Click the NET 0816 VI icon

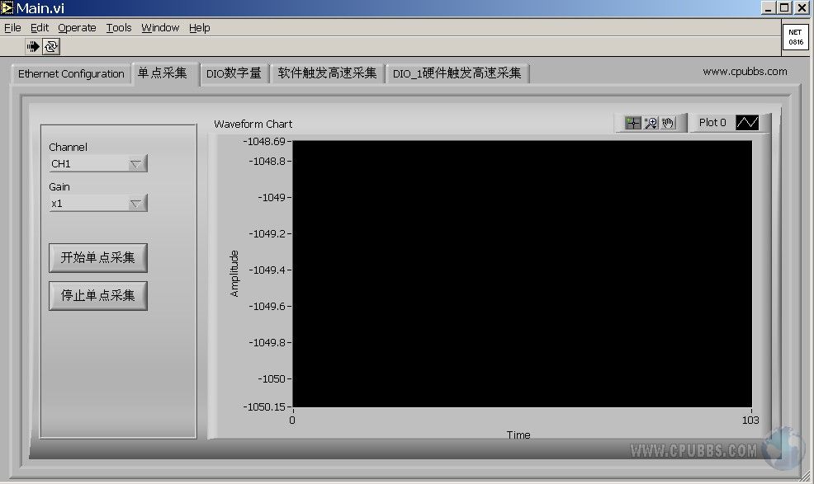pos(795,37)
